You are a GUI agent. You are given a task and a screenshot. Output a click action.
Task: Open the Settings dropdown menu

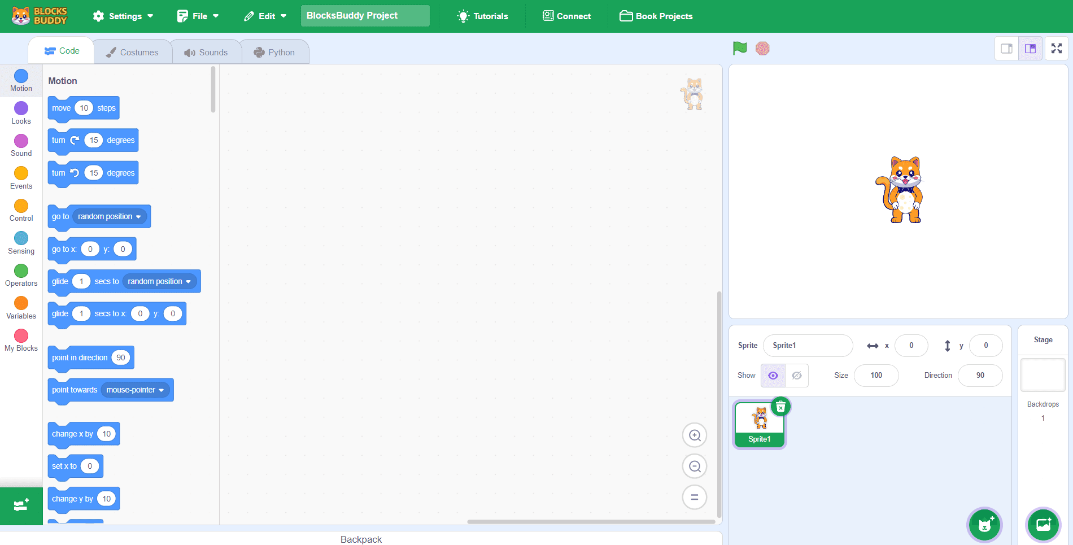pyautogui.click(x=123, y=16)
